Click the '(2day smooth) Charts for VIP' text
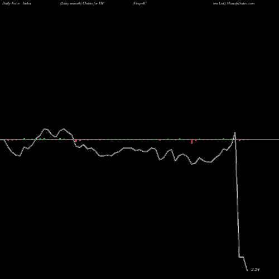Viewport: 279px width, 279px height. click(x=82, y=3)
